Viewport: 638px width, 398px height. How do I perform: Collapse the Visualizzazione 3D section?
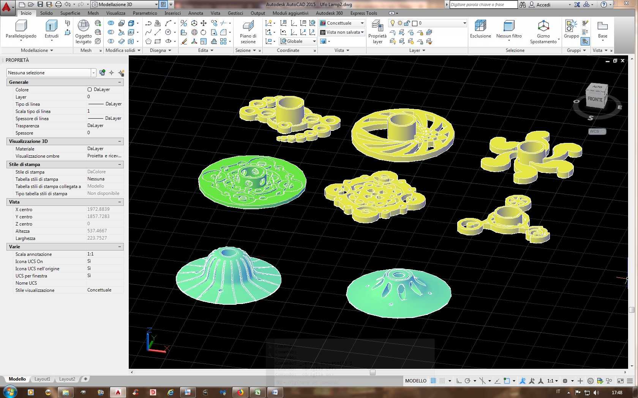(x=120, y=141)
